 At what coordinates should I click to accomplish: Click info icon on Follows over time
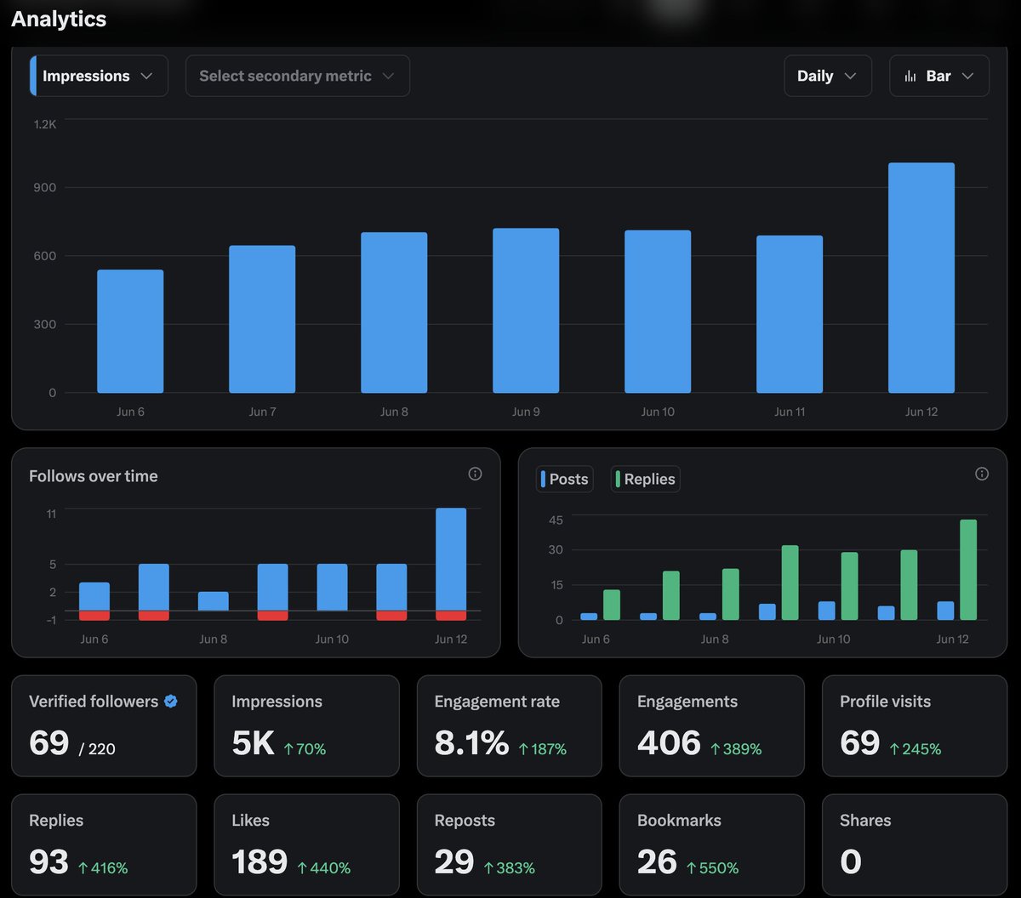tap(475, 474)
